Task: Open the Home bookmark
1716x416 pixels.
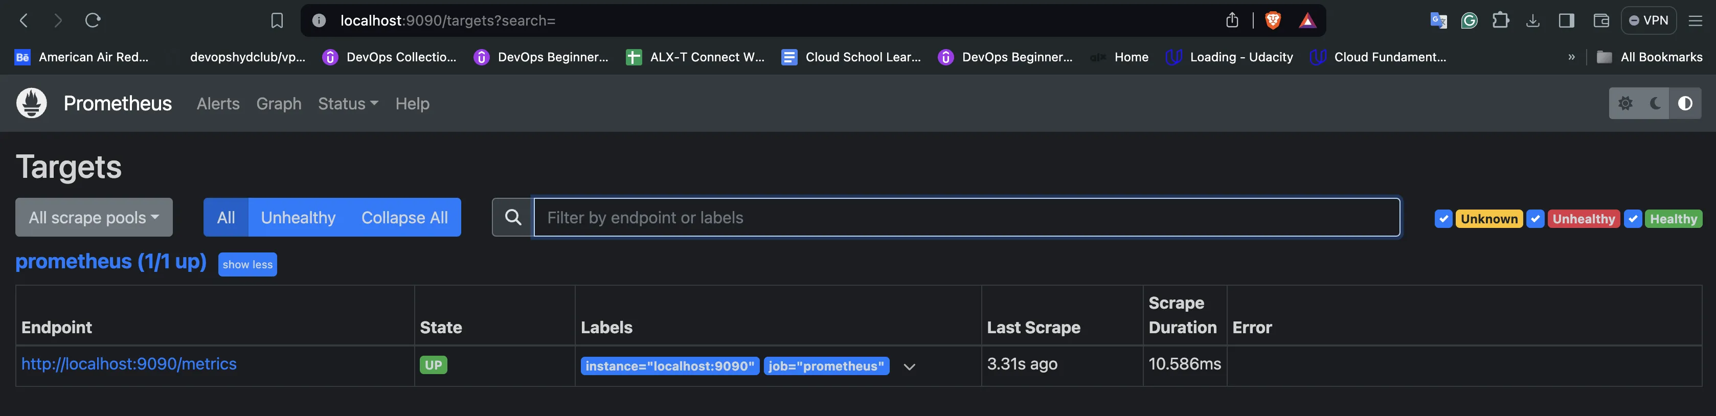Action: (x=1120, y=57)
